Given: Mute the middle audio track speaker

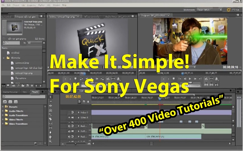Looking at the screenshot, I should coord(69,131).
